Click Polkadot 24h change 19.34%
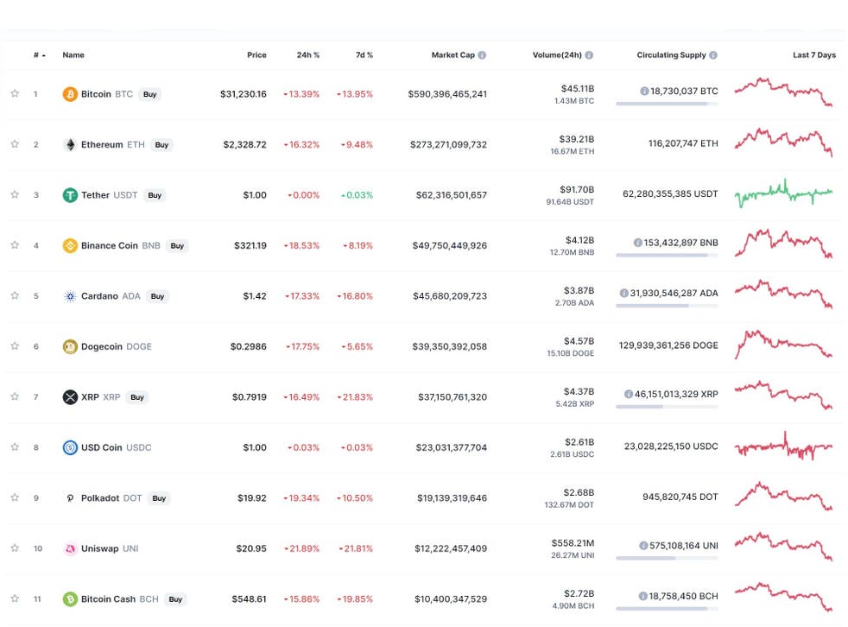Image resolution: width=848 pixels, height=627 pixels. [301, 497]
